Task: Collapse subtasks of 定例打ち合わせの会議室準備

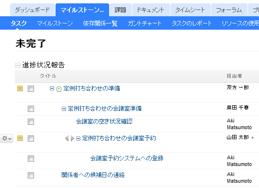Action: point(64,109)
